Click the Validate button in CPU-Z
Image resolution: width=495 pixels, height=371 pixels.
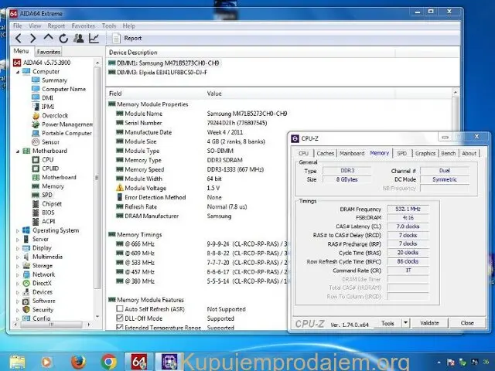point(429,323)
